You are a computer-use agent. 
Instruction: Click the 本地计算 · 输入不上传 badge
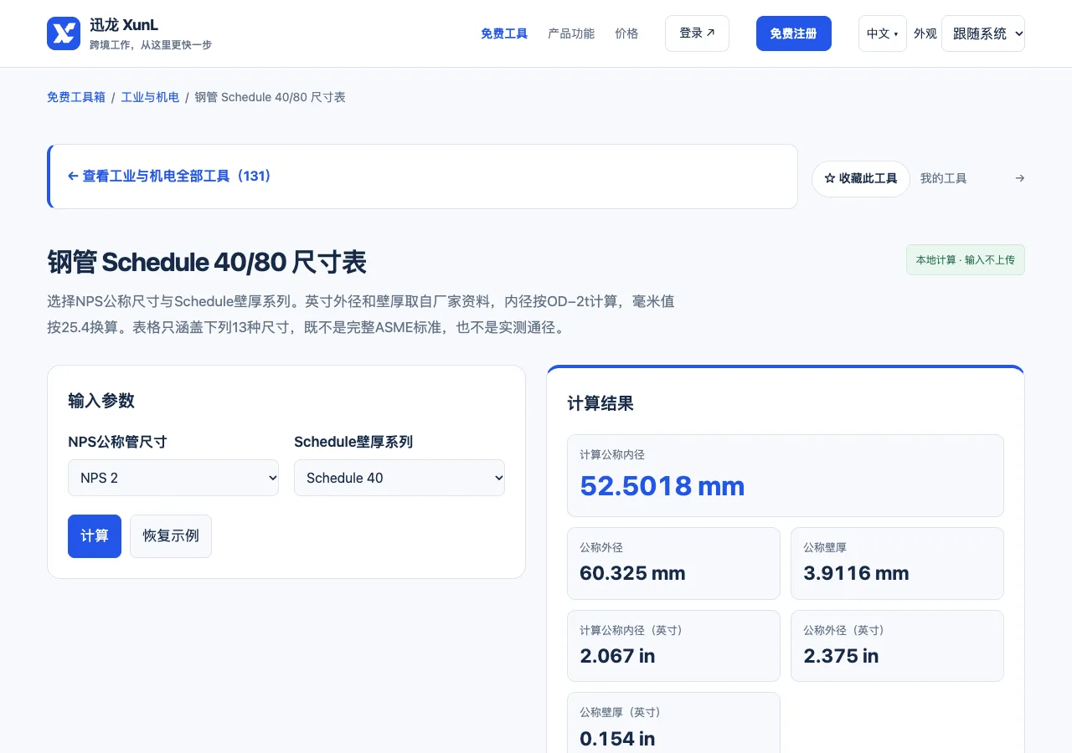click(965, 260)
